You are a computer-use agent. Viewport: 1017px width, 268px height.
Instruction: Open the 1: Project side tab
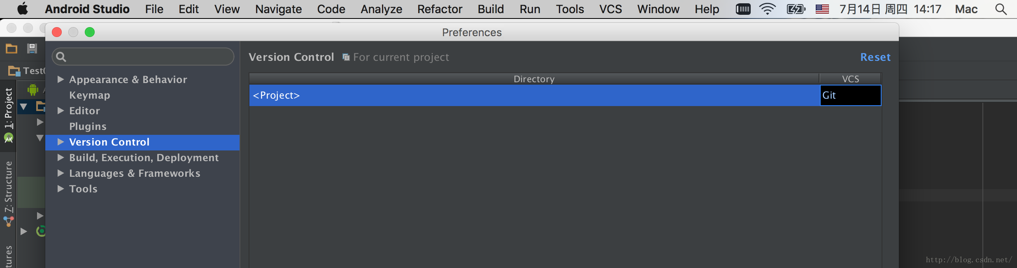point(8,108)
